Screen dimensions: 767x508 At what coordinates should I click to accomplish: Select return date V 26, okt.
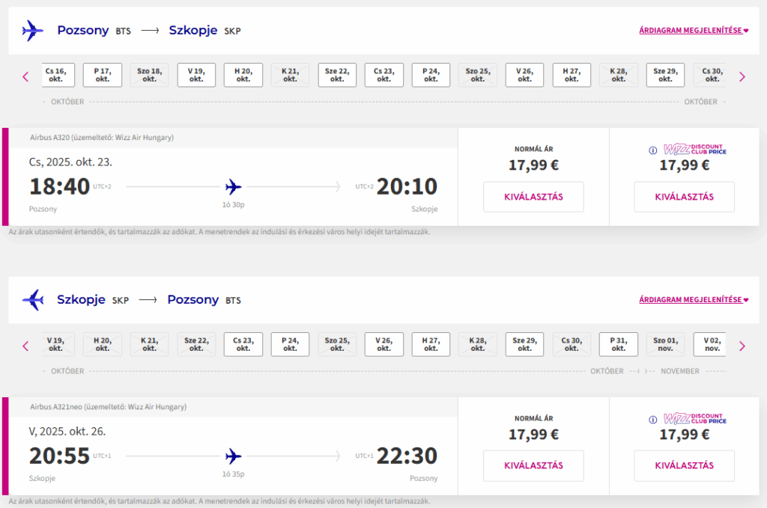(384, 344)
